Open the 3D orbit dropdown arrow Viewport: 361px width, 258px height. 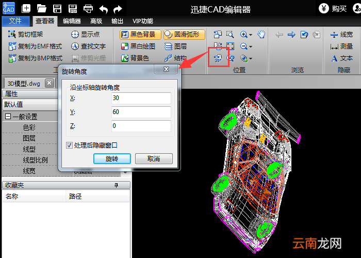click(x=251, y=58)
